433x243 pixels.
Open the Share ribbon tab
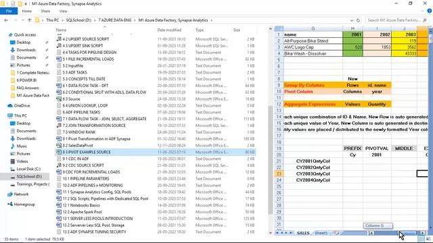[45, 11]
